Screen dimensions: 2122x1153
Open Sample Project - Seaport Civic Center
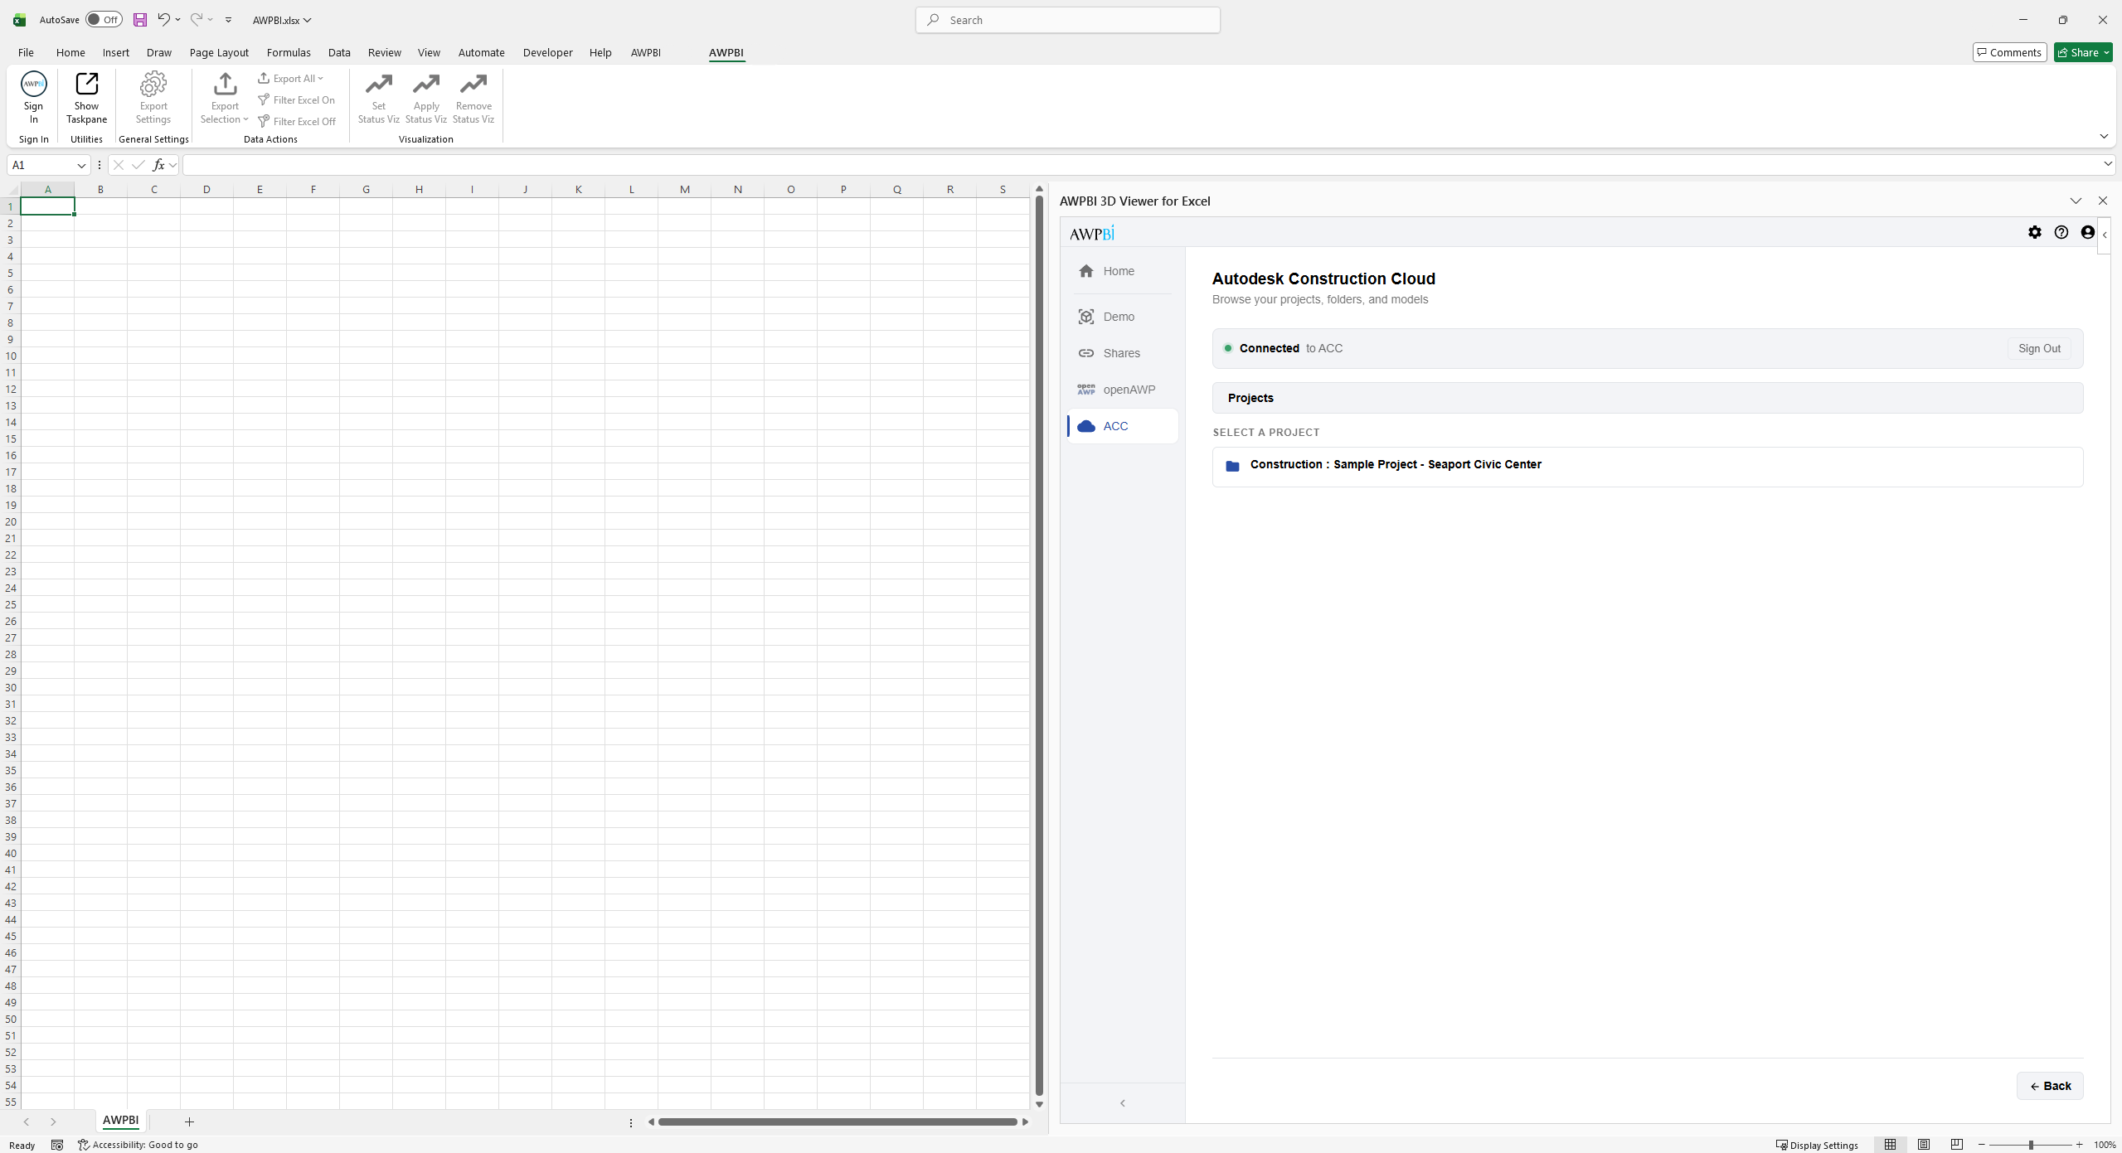point(1648,467)
